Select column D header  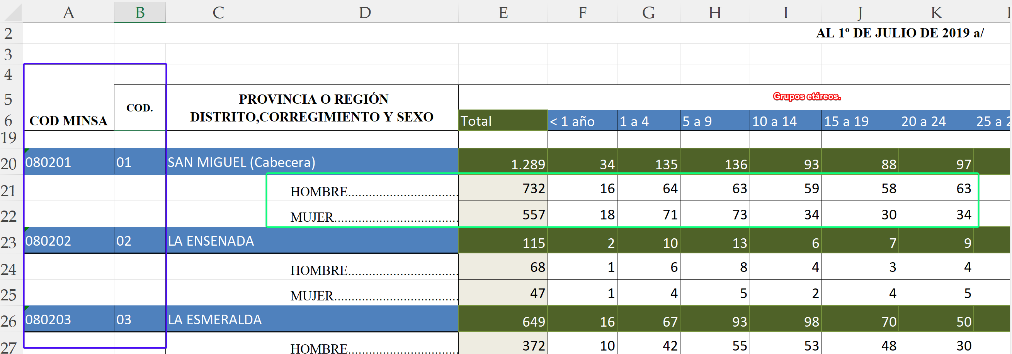coord(364,13)
